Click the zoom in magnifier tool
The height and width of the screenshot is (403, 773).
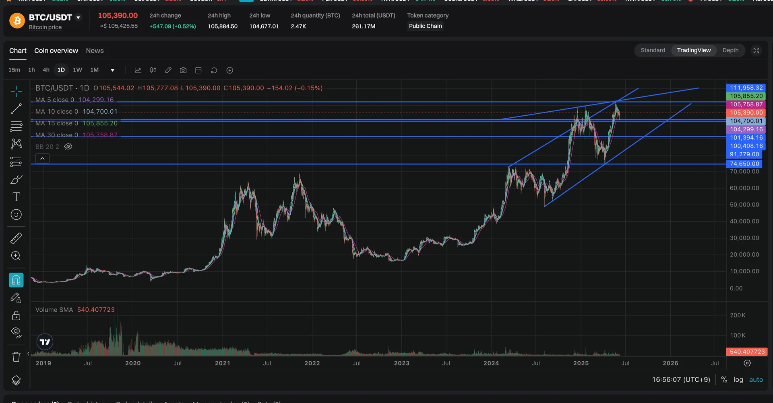[16, 256]
